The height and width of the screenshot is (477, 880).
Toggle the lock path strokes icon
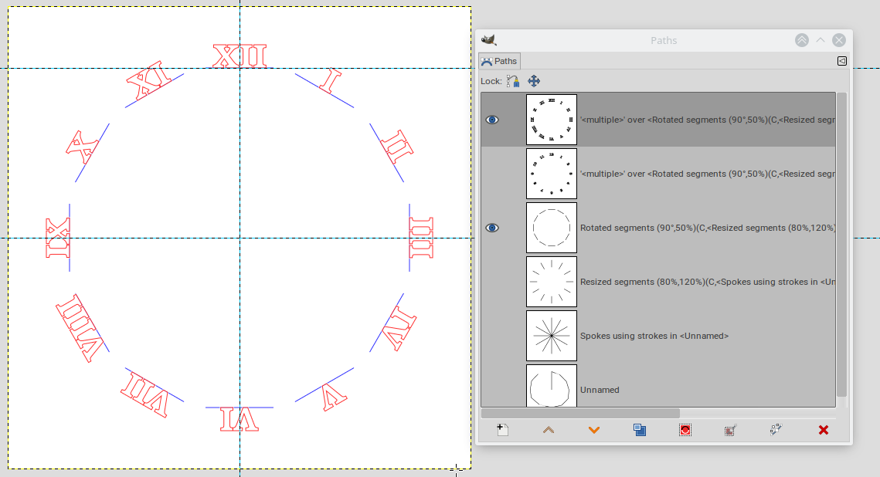513,81
